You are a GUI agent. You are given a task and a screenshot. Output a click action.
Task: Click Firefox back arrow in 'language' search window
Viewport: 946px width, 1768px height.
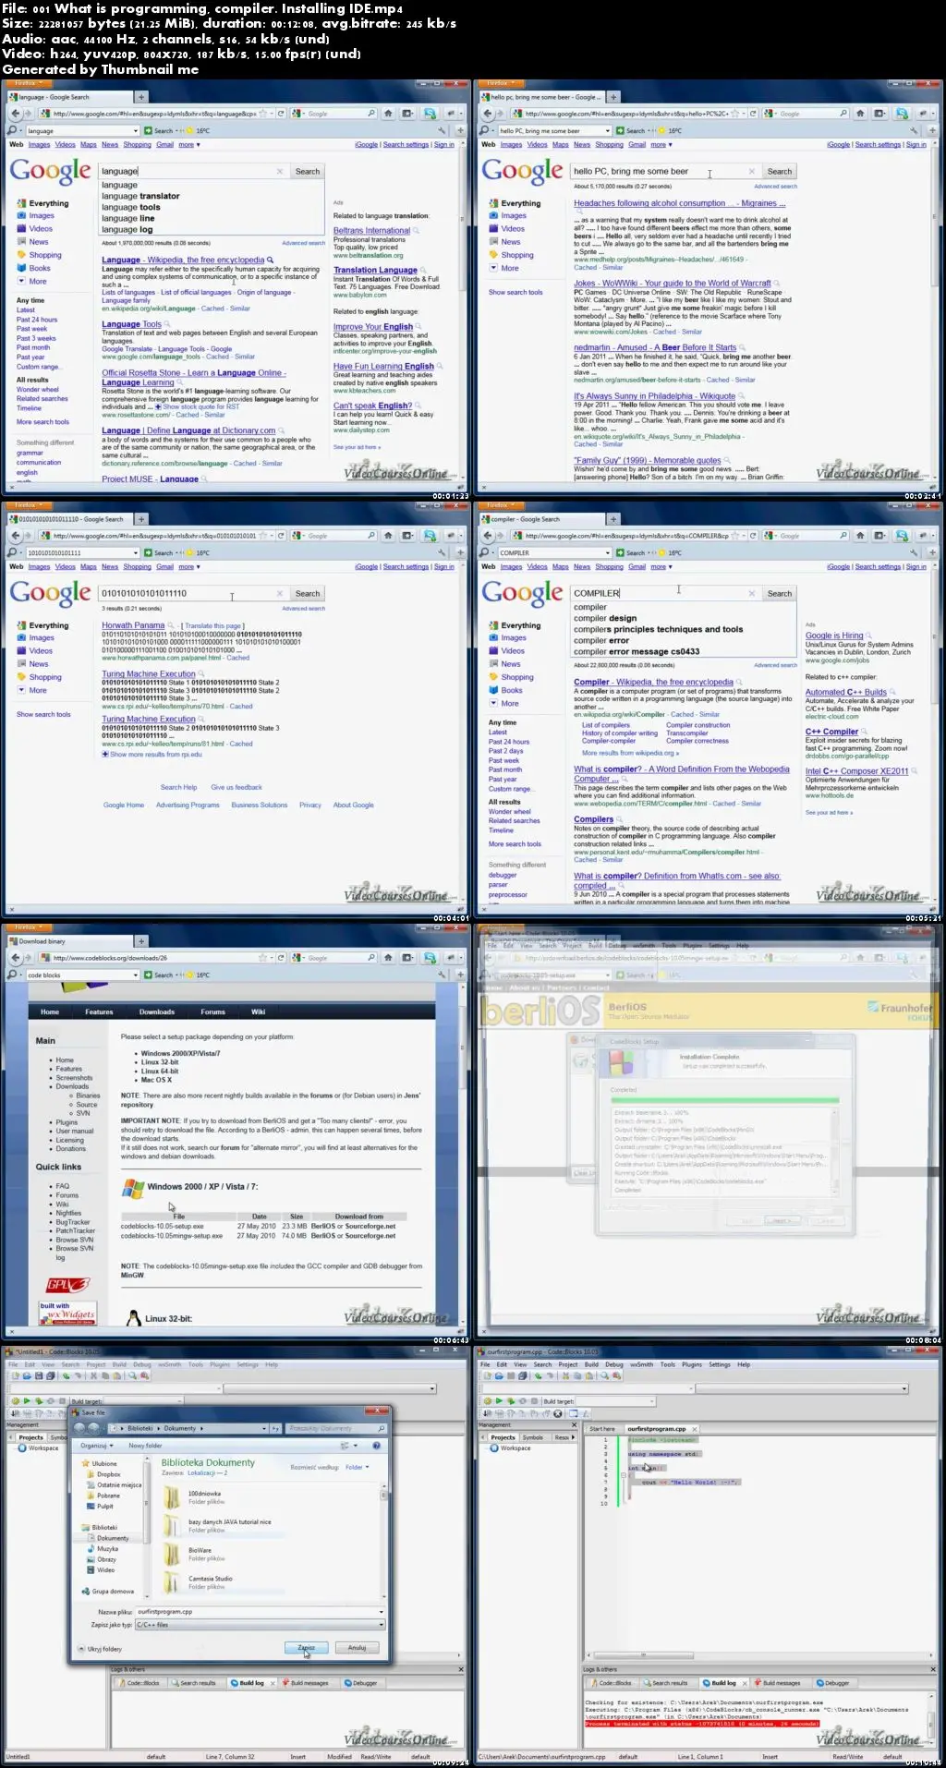tap(14, 114)
